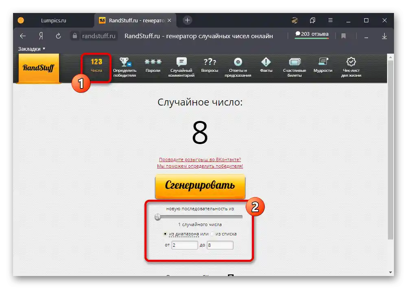The height and width of the screenshot is (289, 407).
Task: Click the Yandex Я home button
Action: coord(41,36)
